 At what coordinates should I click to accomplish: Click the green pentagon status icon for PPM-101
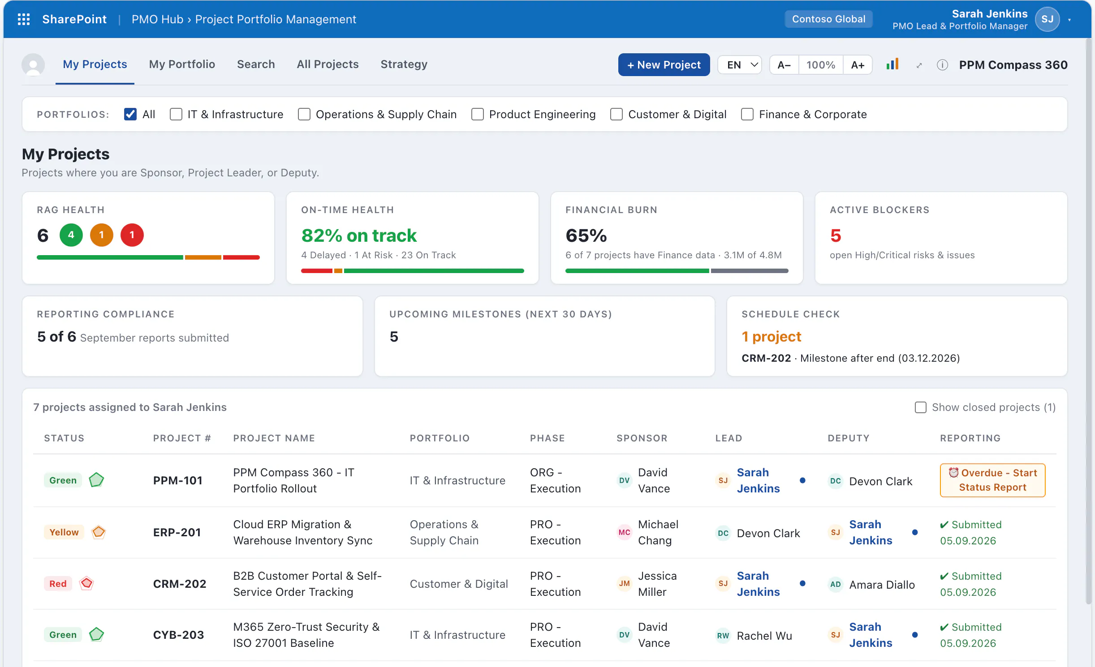(x=96, y=480)
